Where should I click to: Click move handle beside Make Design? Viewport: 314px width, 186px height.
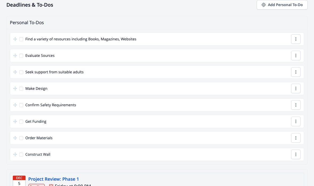pos(15,88)
